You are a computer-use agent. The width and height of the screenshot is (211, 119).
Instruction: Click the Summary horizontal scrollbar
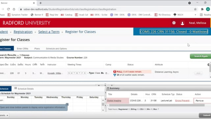pos(157,105)
